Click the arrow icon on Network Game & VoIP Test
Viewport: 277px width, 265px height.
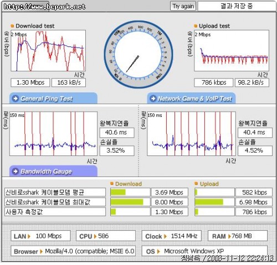pos(153,98)
